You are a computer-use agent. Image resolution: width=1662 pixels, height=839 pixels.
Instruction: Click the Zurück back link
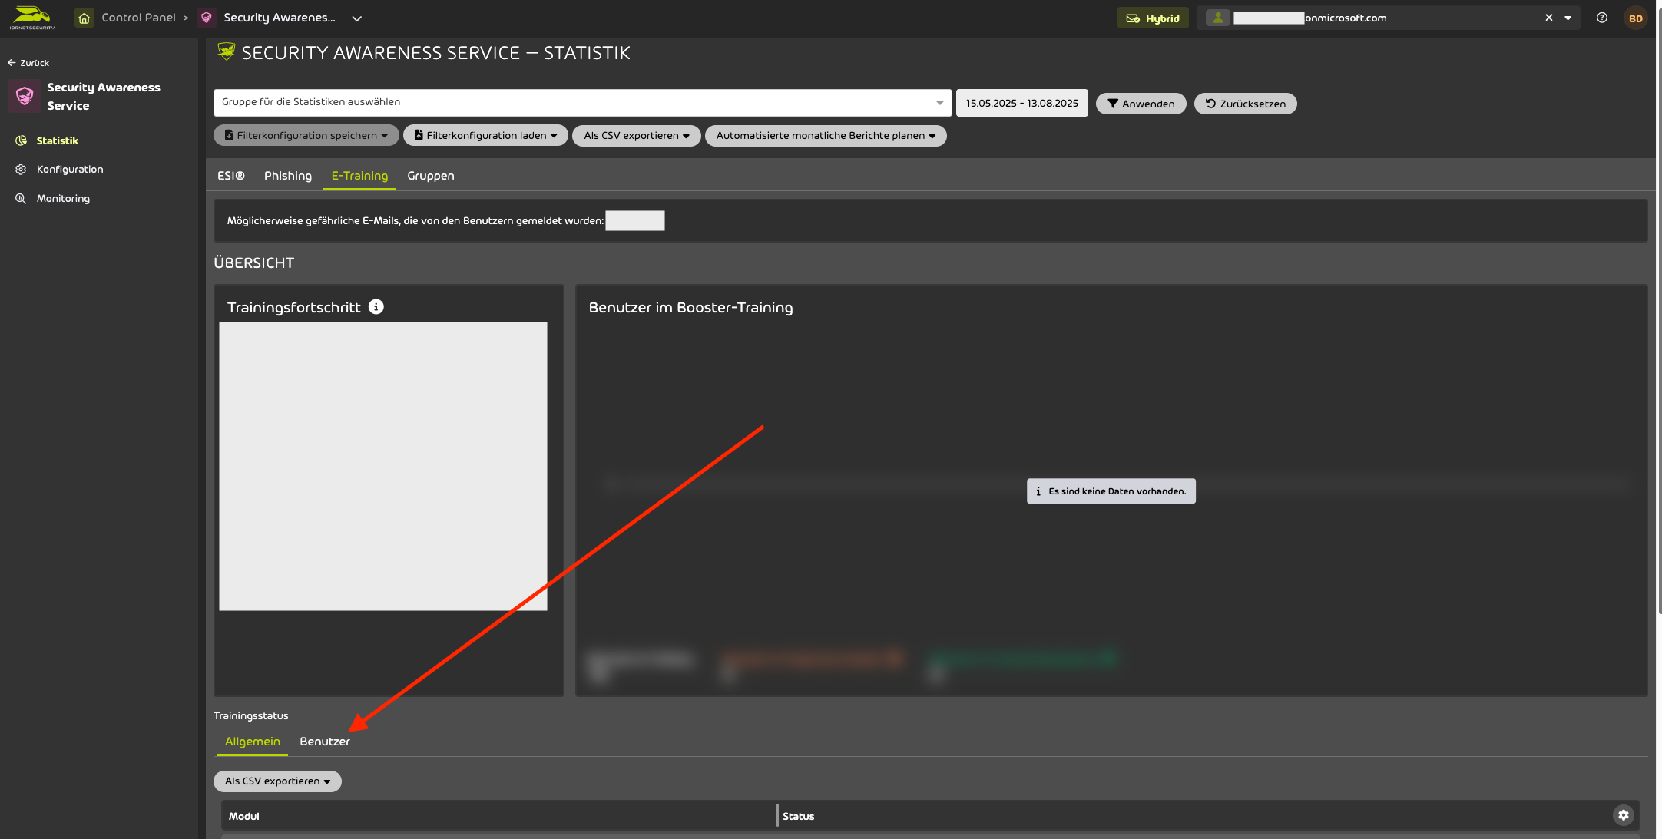(x=28, y=63)
